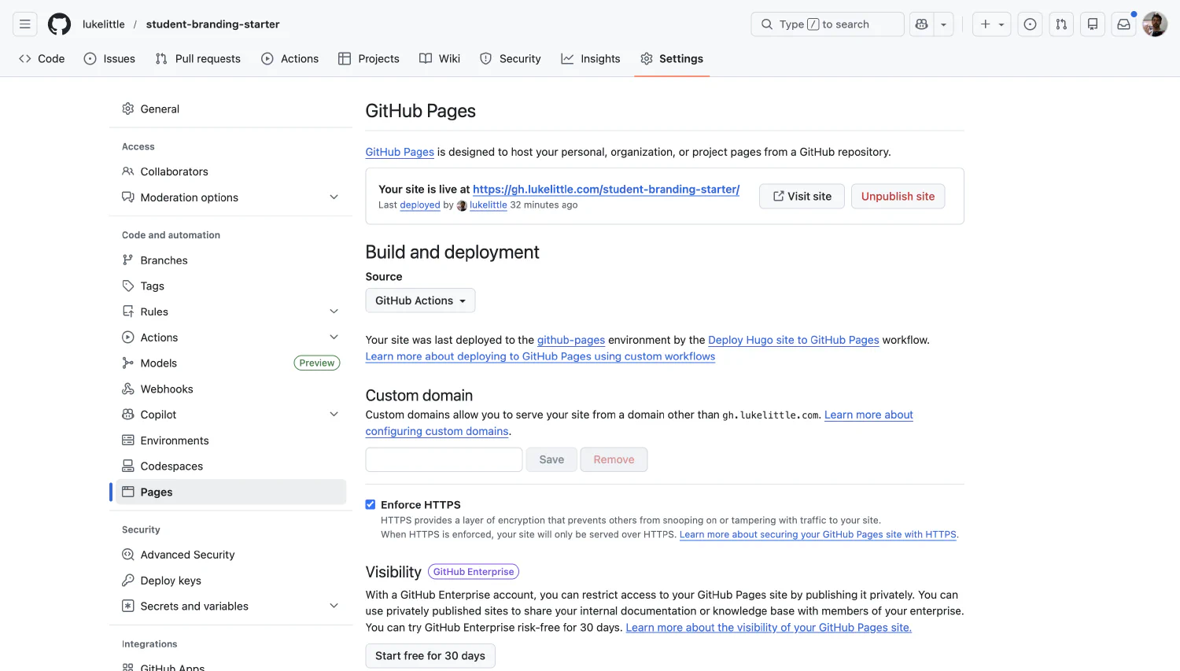The width and height of the screenshot is (1180, 671).
Task: Open Codespaces settings in sidebar
Action: pos(231,466)
